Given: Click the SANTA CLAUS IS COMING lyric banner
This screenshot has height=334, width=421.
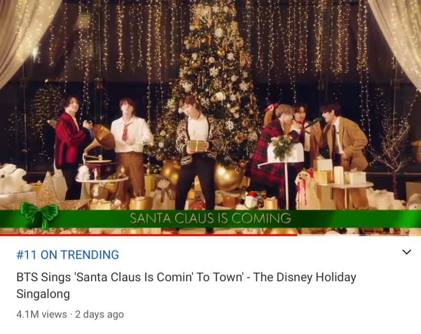Looking at the screenshot, I should coord(210,218).
